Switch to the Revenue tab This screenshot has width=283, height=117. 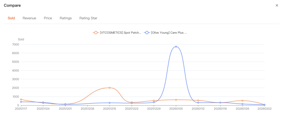(29, 18)
